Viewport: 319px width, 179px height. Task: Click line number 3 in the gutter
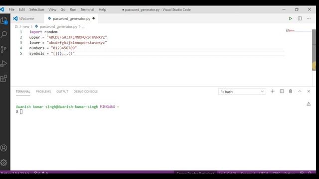pos(21,43)
